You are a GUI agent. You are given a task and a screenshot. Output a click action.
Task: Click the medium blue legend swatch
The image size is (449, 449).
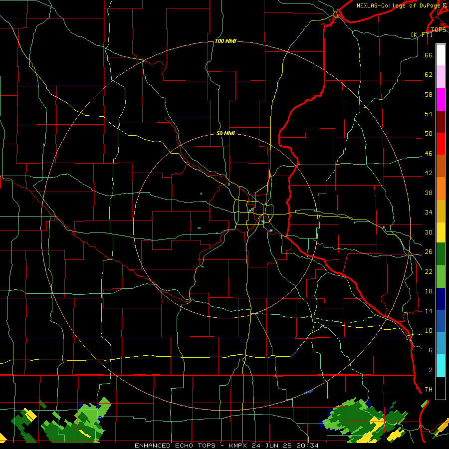click(441, 321)
